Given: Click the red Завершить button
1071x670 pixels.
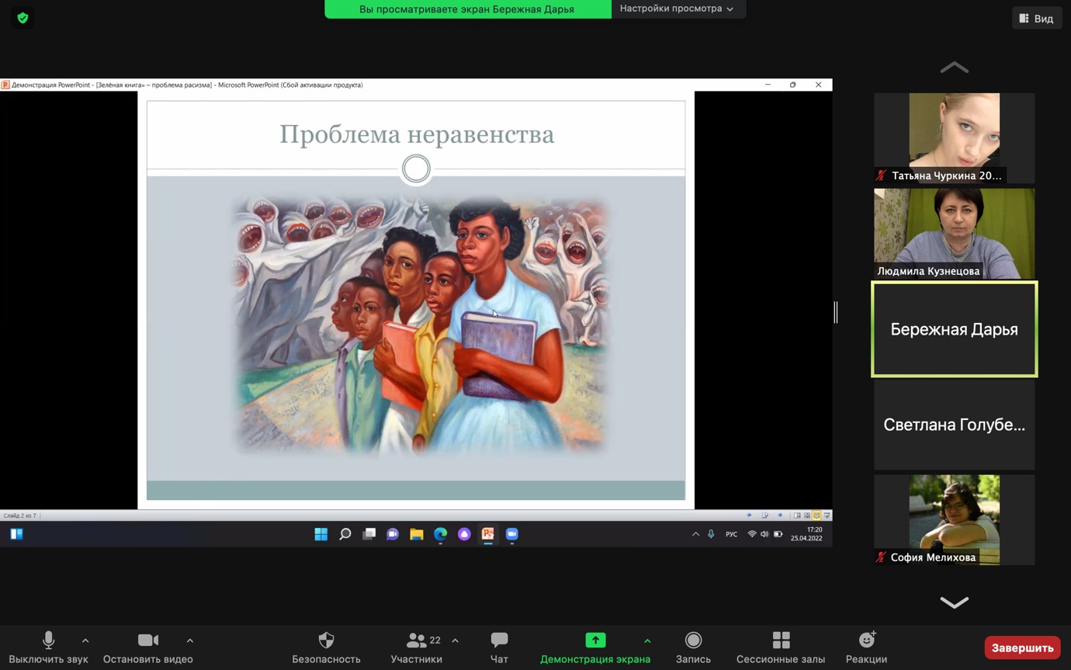Looking at the screenshot, I should (x=1022, y=647).
